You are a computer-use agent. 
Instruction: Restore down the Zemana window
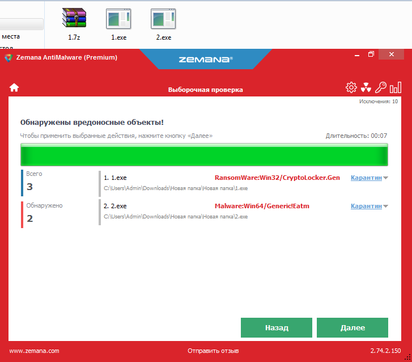371,54
